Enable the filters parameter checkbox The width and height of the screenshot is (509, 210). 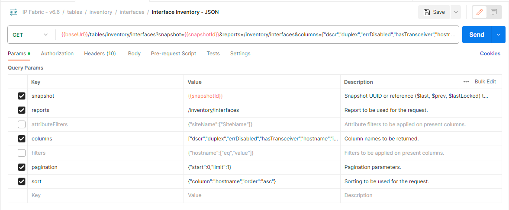click(22, 153)
